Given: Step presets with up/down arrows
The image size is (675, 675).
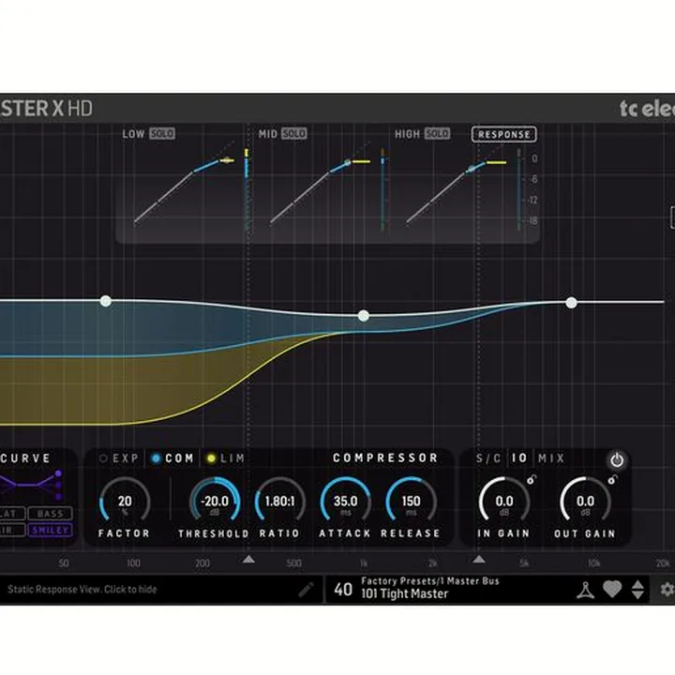Looking at the screenshot, I should tap(637, 590).
